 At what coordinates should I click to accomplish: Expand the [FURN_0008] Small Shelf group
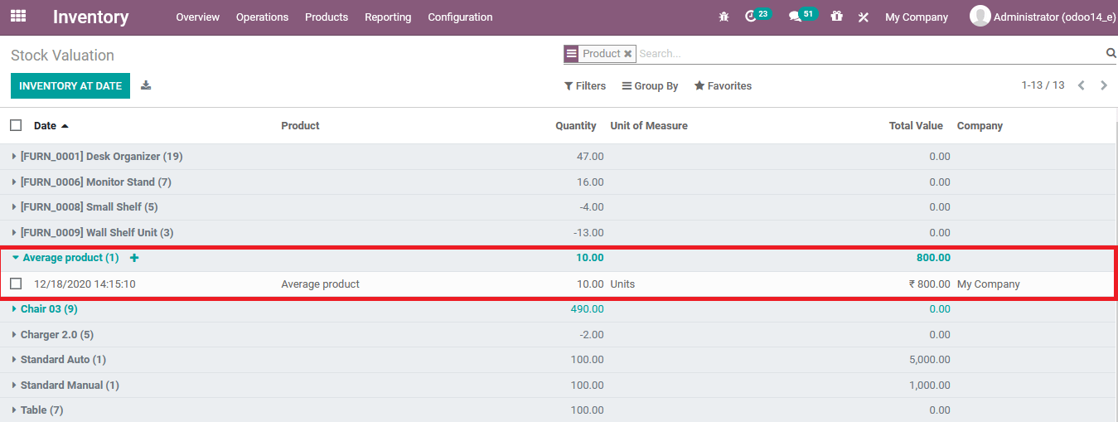85,206
